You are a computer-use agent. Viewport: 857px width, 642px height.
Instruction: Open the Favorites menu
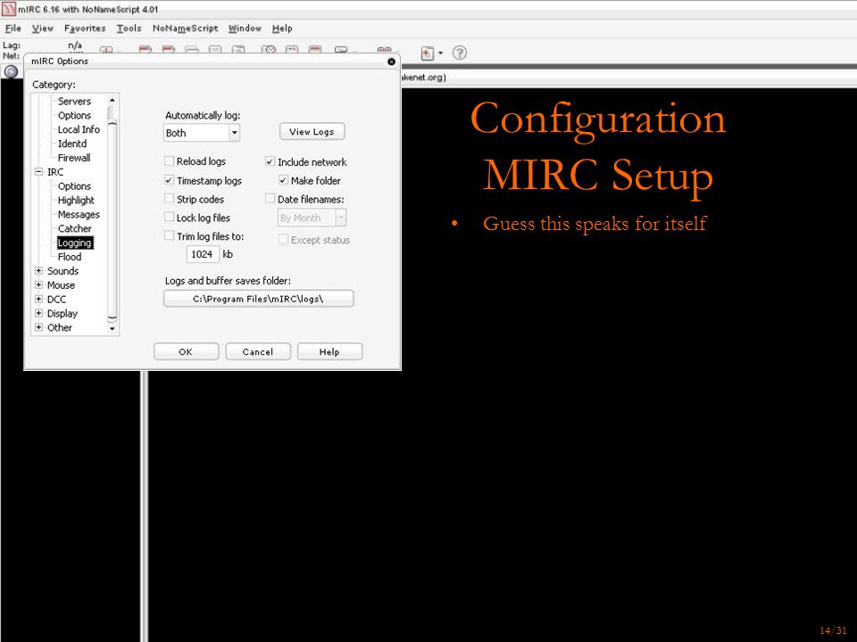85,29
